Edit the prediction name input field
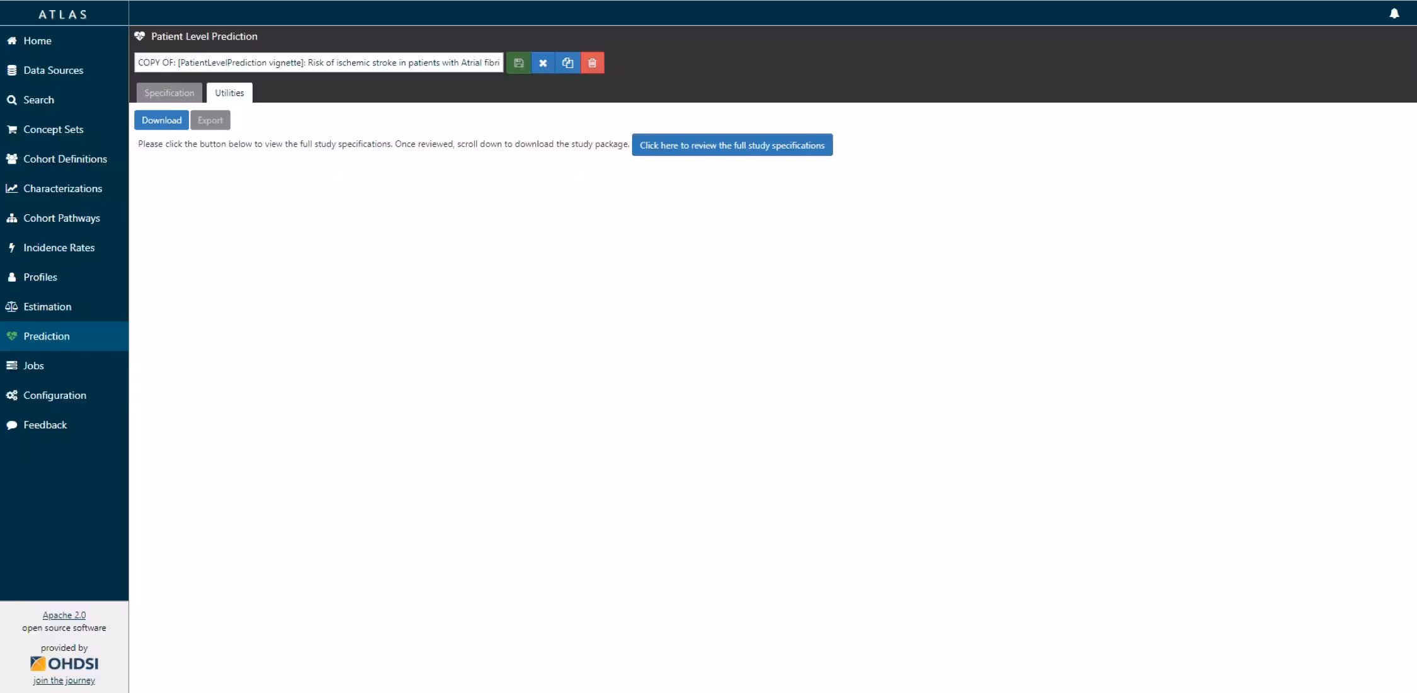This screenshot has width=1417, height=693. tap(319, 63)
